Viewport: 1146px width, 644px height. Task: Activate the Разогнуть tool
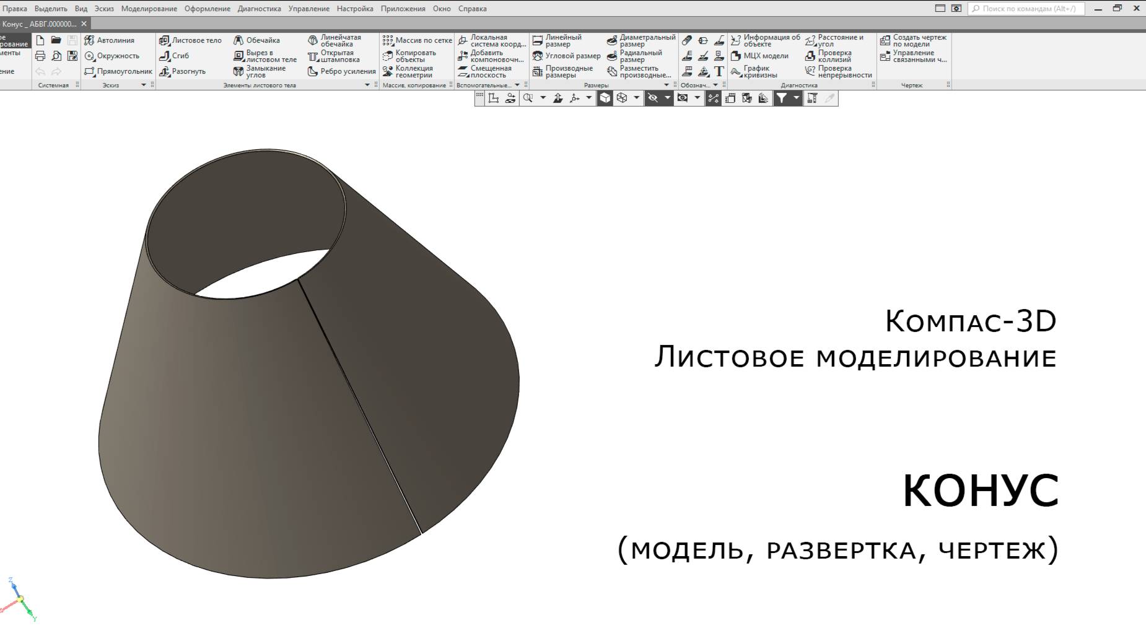point(183,71)
